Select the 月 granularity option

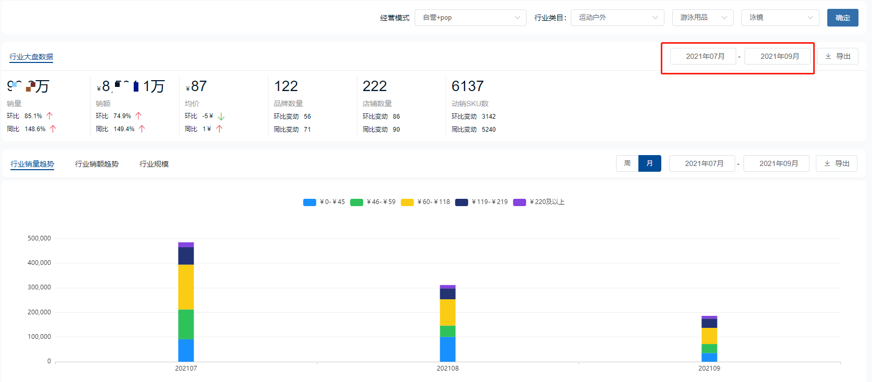tap(649, 163)
